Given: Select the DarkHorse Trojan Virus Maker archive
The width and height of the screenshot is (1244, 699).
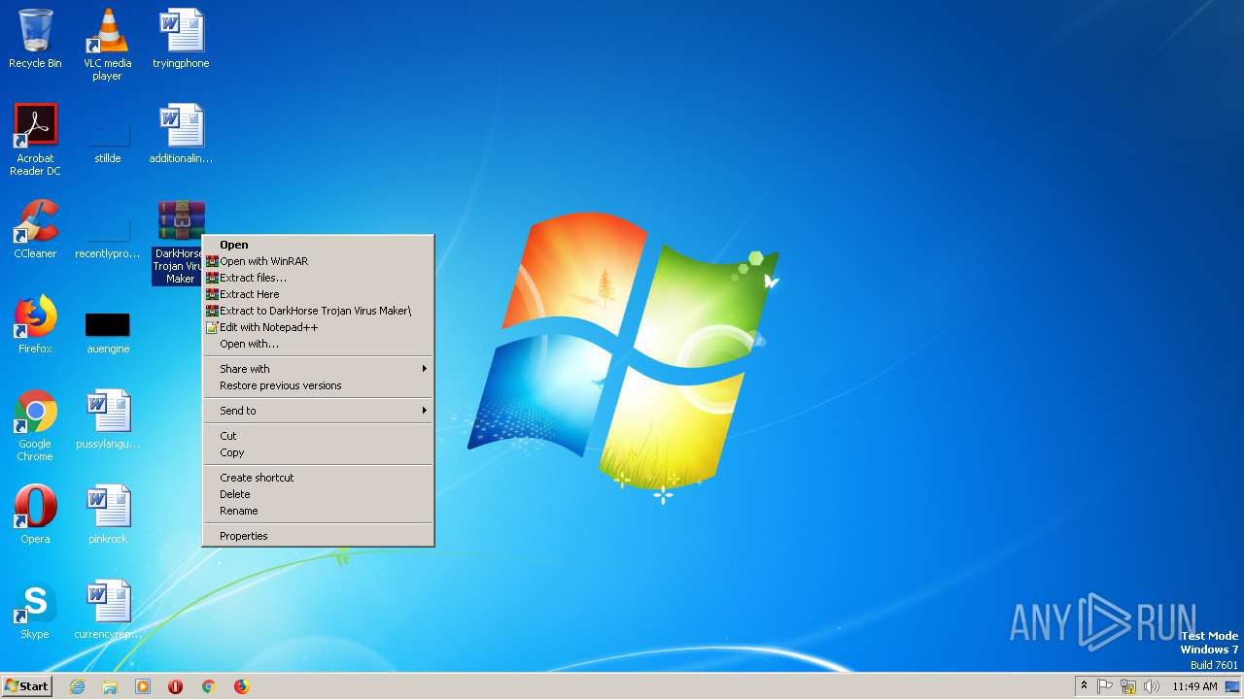Looking at the screenshot, I should tap(179, 242).
